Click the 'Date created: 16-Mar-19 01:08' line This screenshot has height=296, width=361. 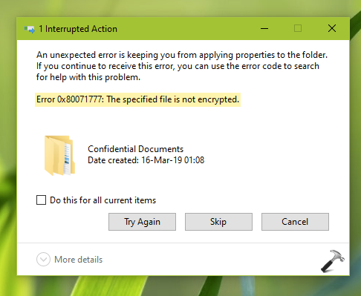(x=146, y=160)
